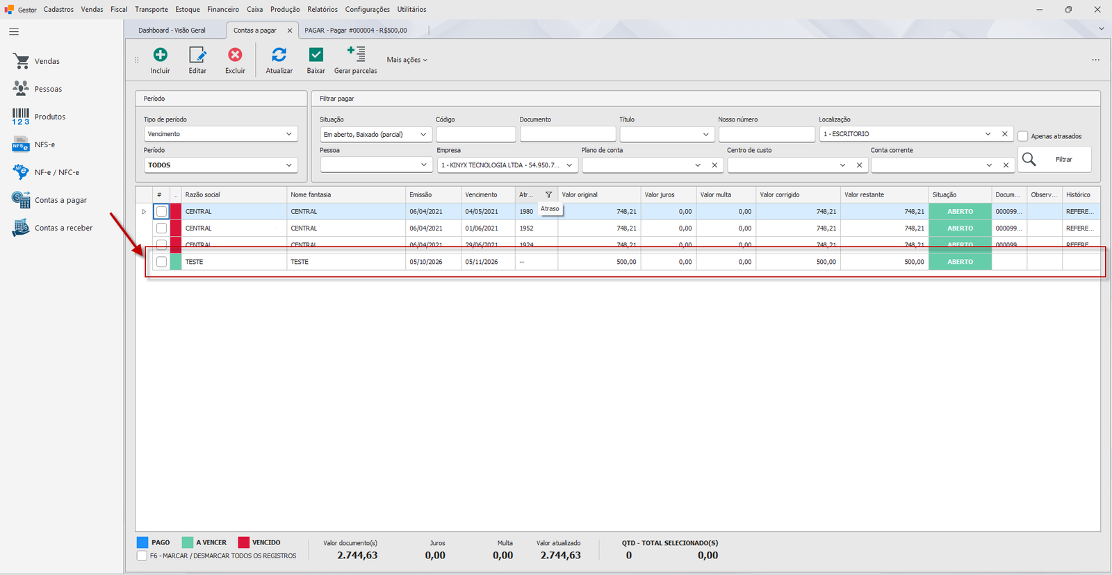Switch to the Dashboard - Visão Geral tab

172,31
